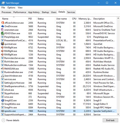
Task: Click the SnagPriv.exe icon
Action: click(3, 108)
